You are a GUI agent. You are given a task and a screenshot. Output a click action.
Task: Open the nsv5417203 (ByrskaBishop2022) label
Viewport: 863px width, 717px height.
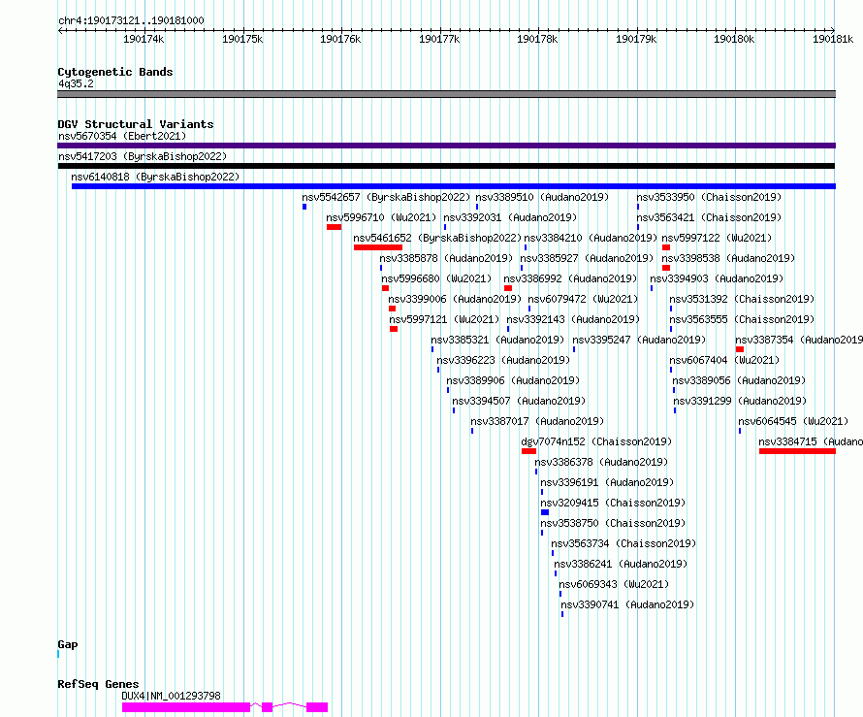143,156
